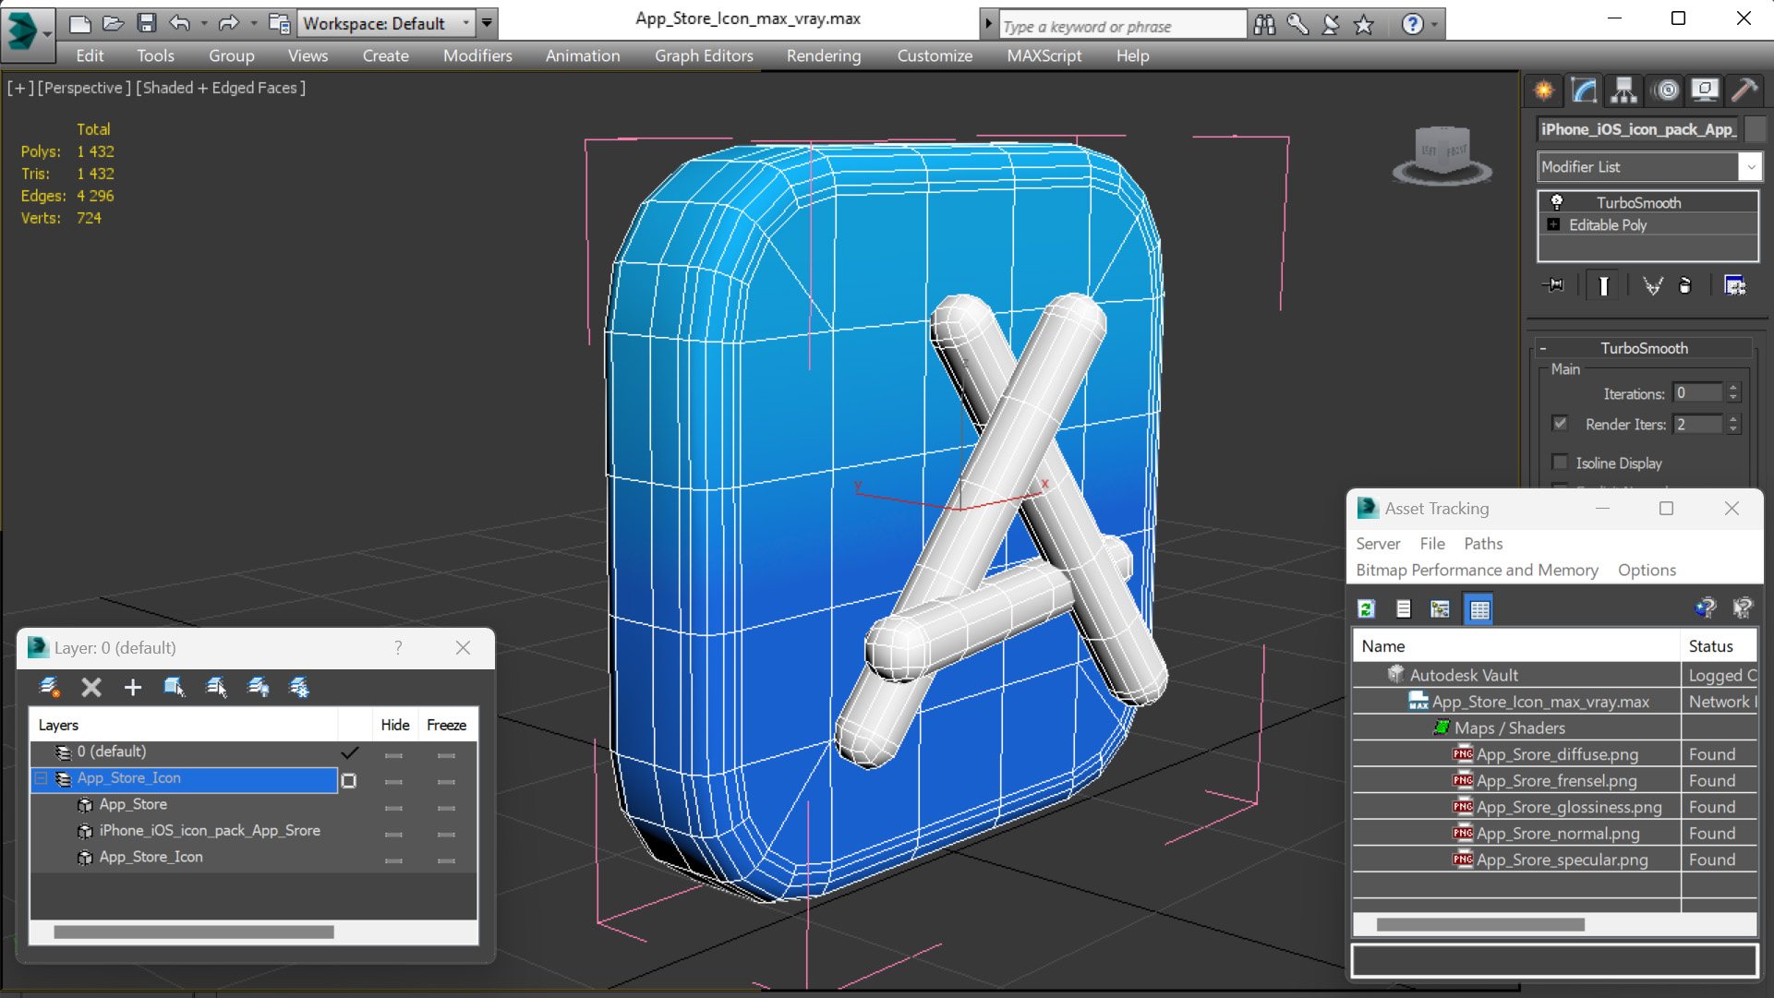Undo the last action
The image size is (1774, 998).
(x=180, y=23)
